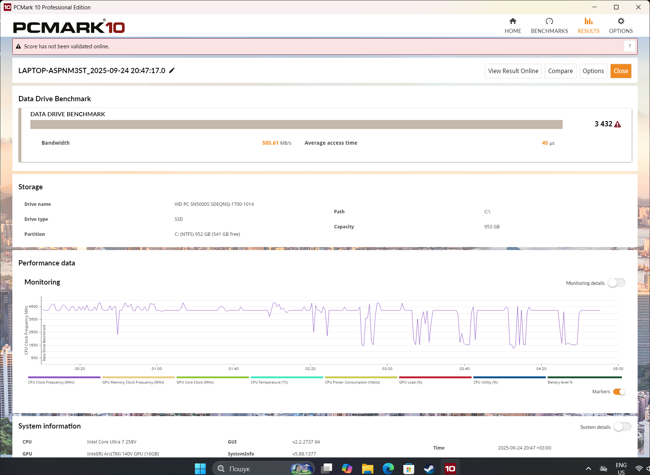
Task: Toggle the Monitoring details switch
Action: [x=617, y=283]
